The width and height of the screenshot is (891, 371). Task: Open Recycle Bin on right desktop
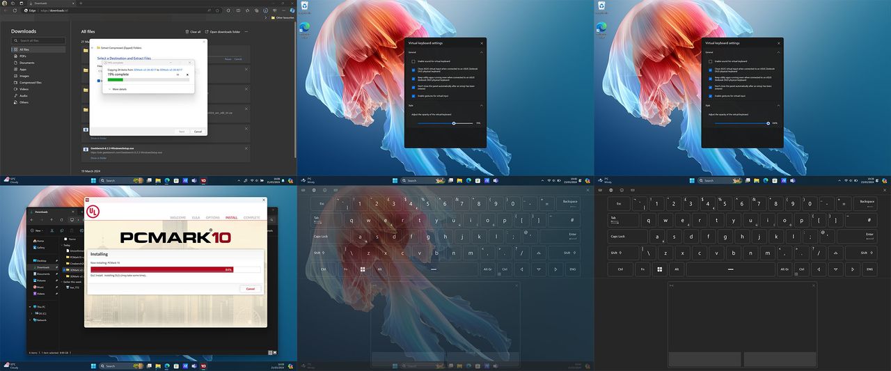tap(601, 7)
